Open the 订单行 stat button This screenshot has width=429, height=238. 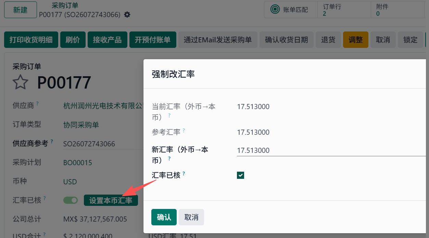(x=344, y=10)
